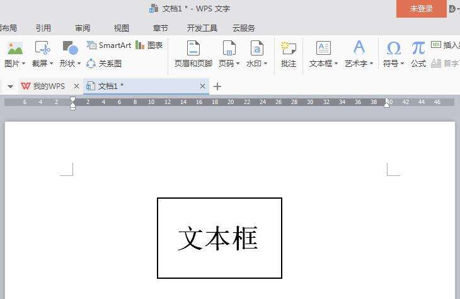
Task: Click the greyed 首字 drop cap icon
Action: [436, 63]
